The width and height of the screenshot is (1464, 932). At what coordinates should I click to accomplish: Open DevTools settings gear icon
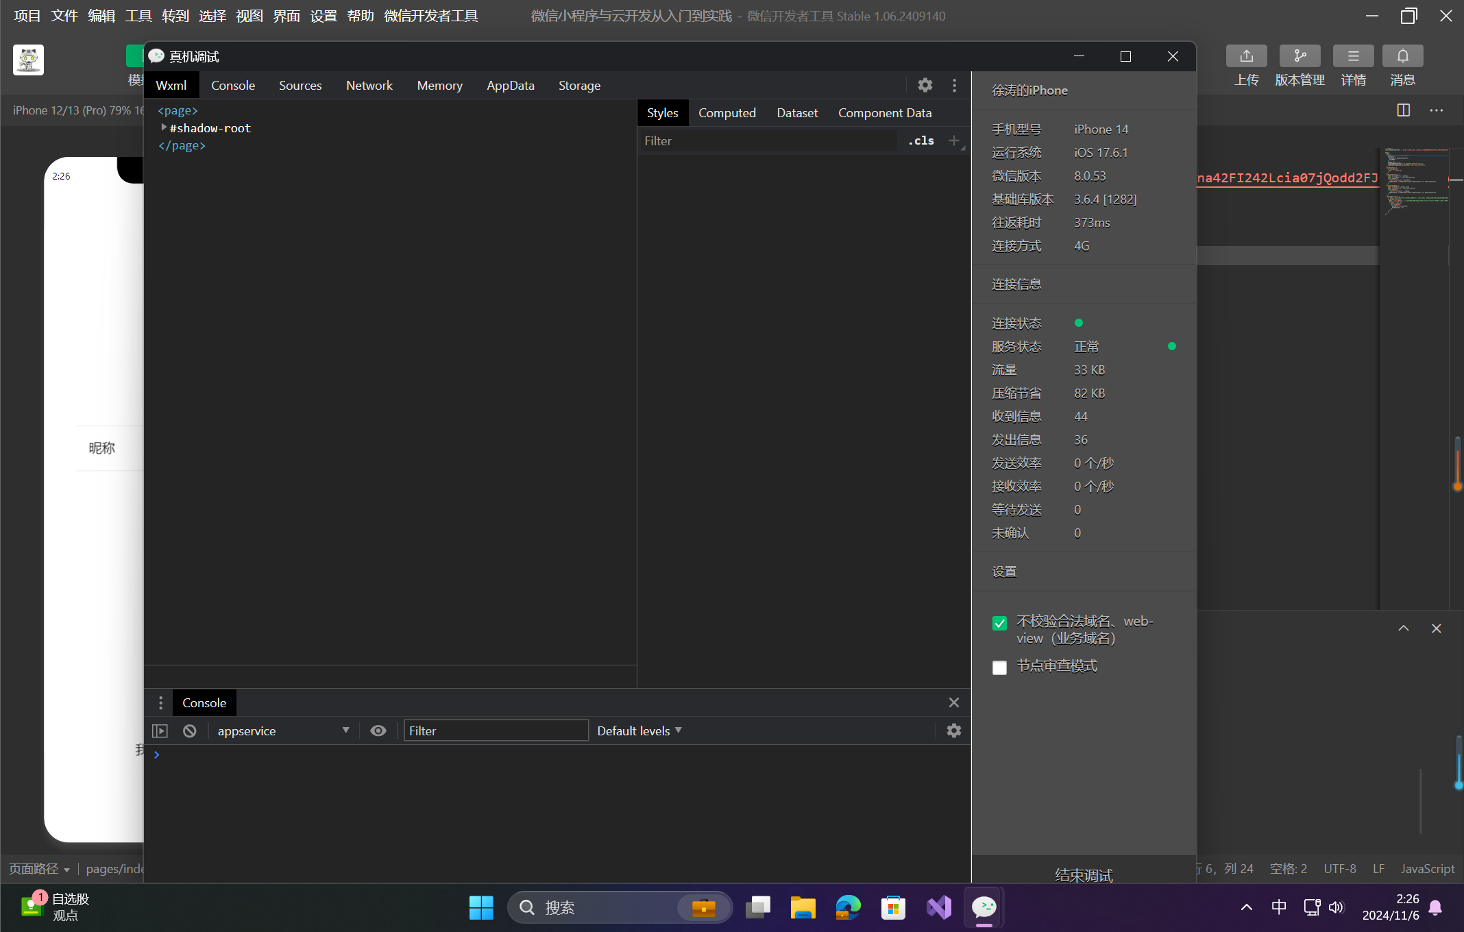tap(925, 85)
